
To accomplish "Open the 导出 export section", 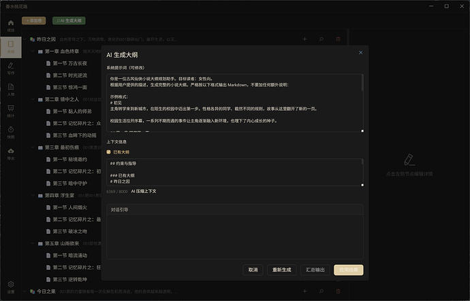I will click(x=11, y=154).
